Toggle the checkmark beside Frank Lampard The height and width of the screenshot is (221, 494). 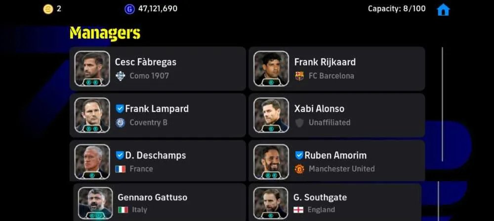click(x=120, y=109)
